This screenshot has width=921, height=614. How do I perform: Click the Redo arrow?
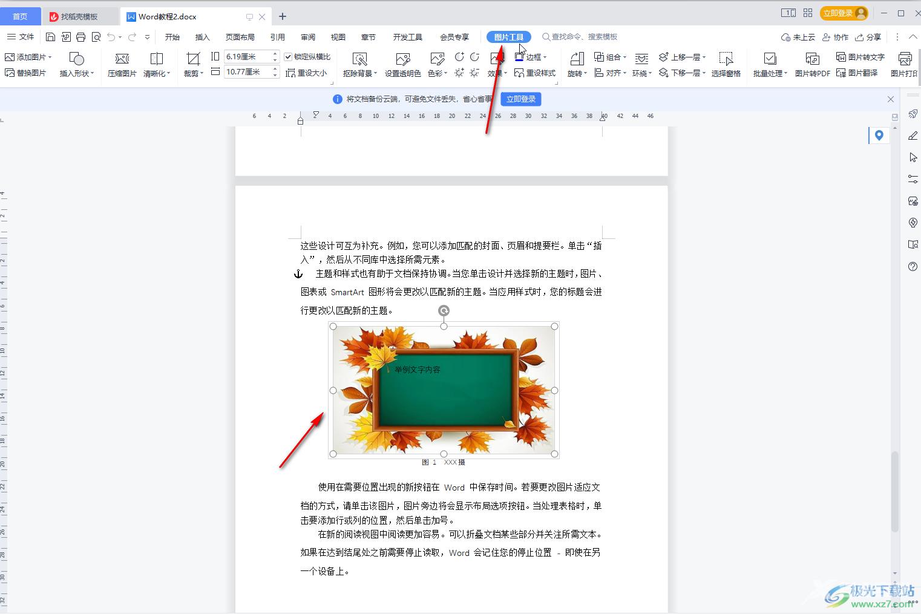click(132, 37)
